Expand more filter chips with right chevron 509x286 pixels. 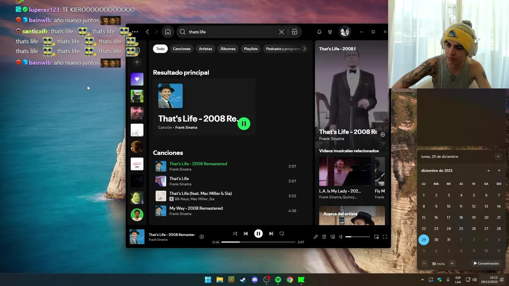(305, 49)
